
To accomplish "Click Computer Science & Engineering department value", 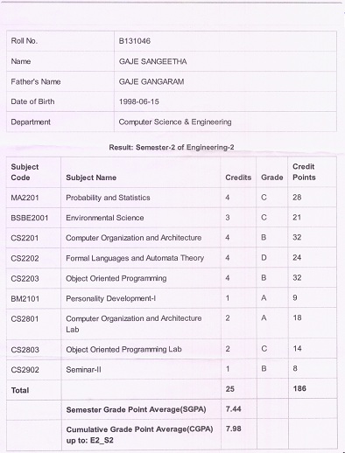I will [175, 122].
